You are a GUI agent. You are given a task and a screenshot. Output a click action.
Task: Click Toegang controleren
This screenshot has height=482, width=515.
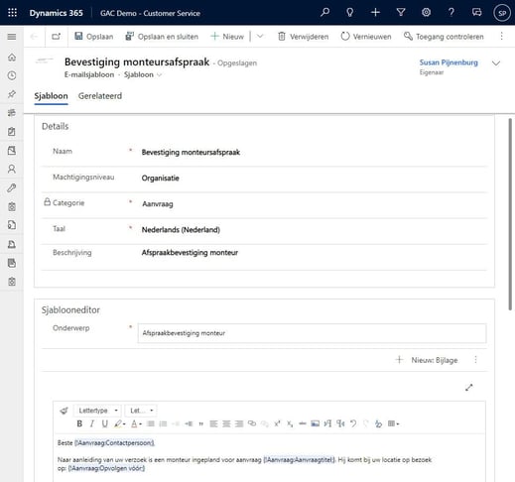tap(444, 37)
